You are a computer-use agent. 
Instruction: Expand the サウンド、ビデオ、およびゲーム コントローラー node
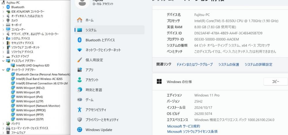pos(3,34)
